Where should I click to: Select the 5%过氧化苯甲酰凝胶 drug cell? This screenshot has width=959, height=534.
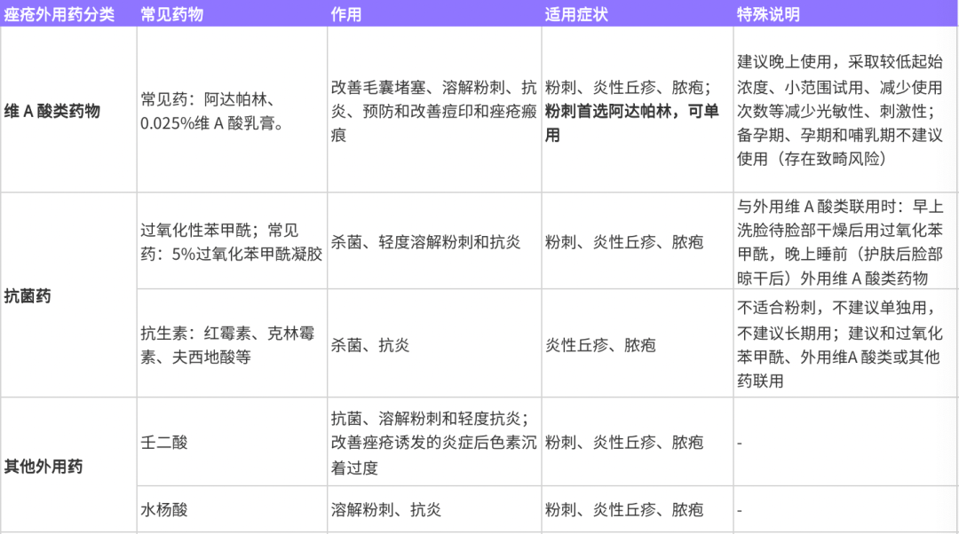[231, 241]
